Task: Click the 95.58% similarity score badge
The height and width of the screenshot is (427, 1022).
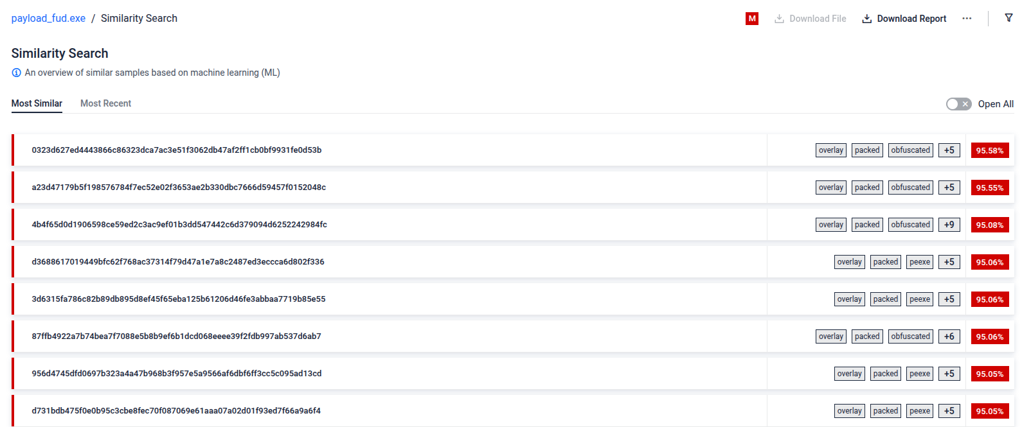Action: (x=990, y=150)
